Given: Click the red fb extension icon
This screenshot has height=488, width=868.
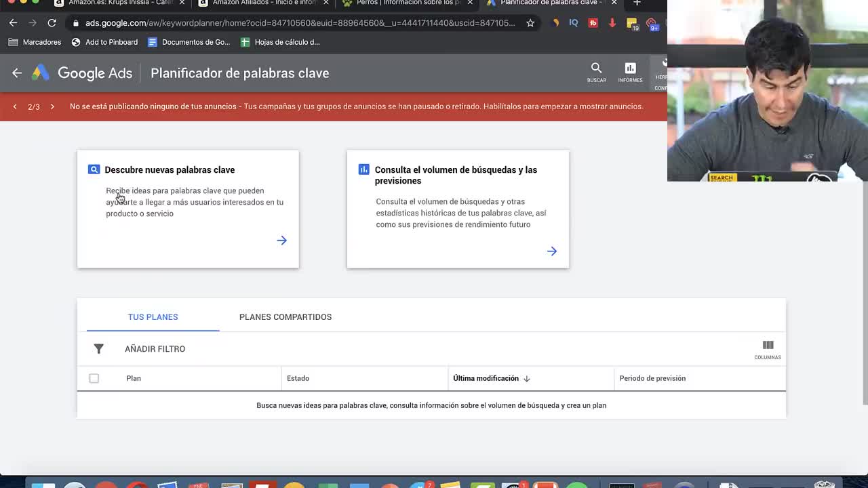Looking at the screenshot, I should (593, 23).
